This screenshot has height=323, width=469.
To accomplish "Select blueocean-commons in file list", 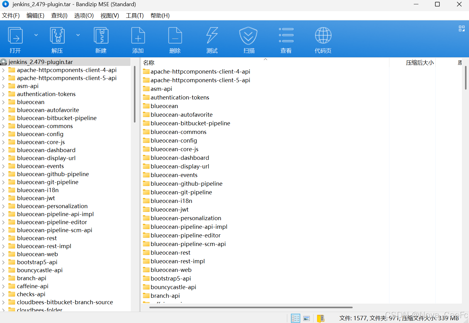I will [x=179, y=132].
